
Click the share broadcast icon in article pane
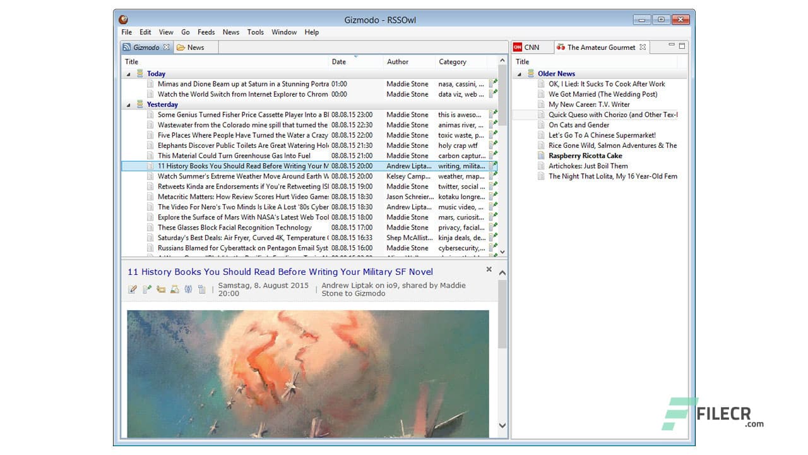[x=189, y=289]
